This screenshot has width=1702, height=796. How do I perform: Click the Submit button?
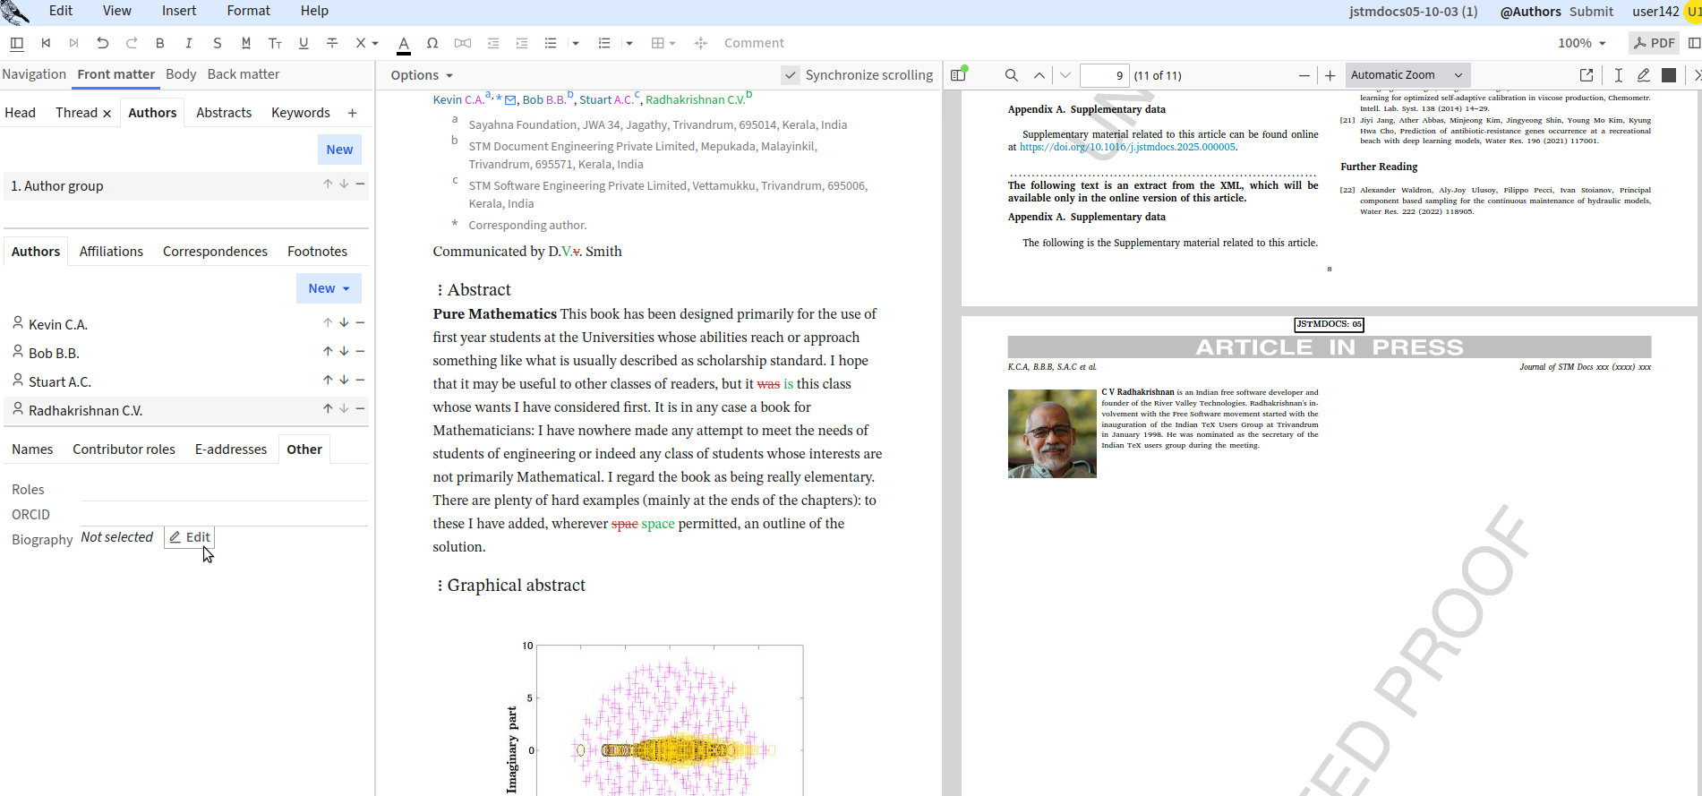pyautogui.click(x=1591, y=12)
